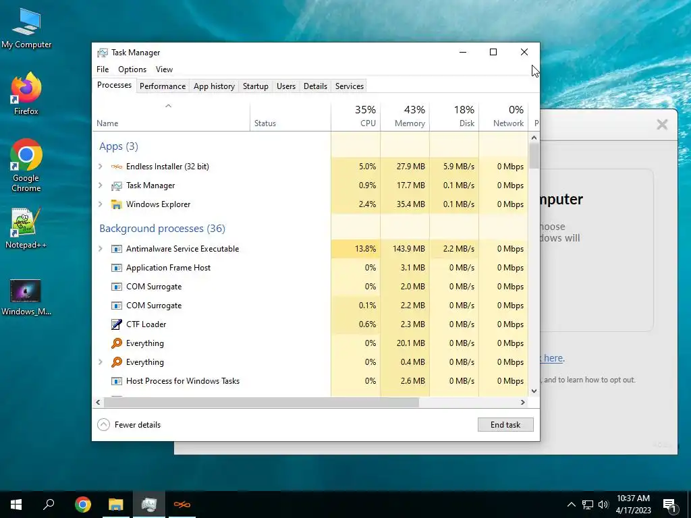Select the Windows_M... image file on desktop
The width and height of the screenshot is (691, 518).
(26, 297)
